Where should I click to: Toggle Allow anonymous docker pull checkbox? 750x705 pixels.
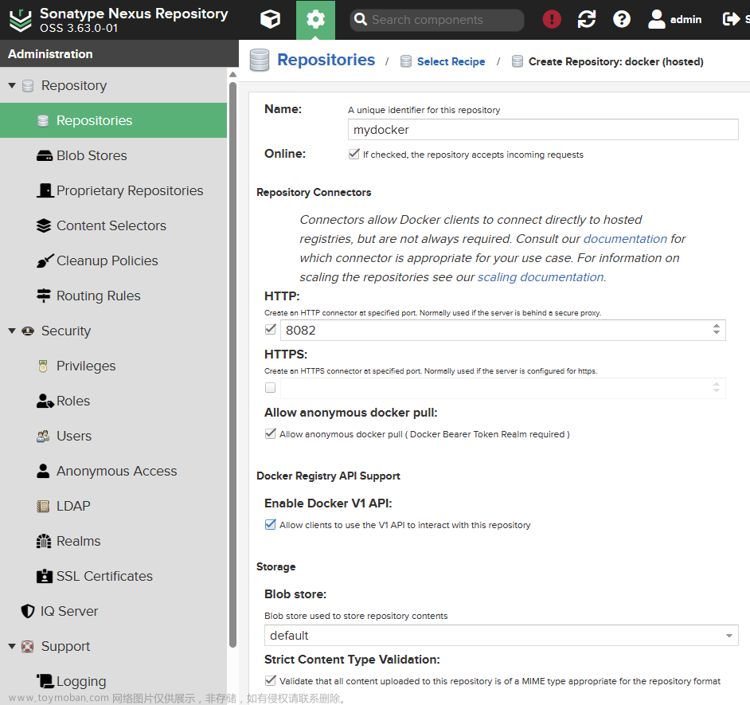click(x=270, y=433)
